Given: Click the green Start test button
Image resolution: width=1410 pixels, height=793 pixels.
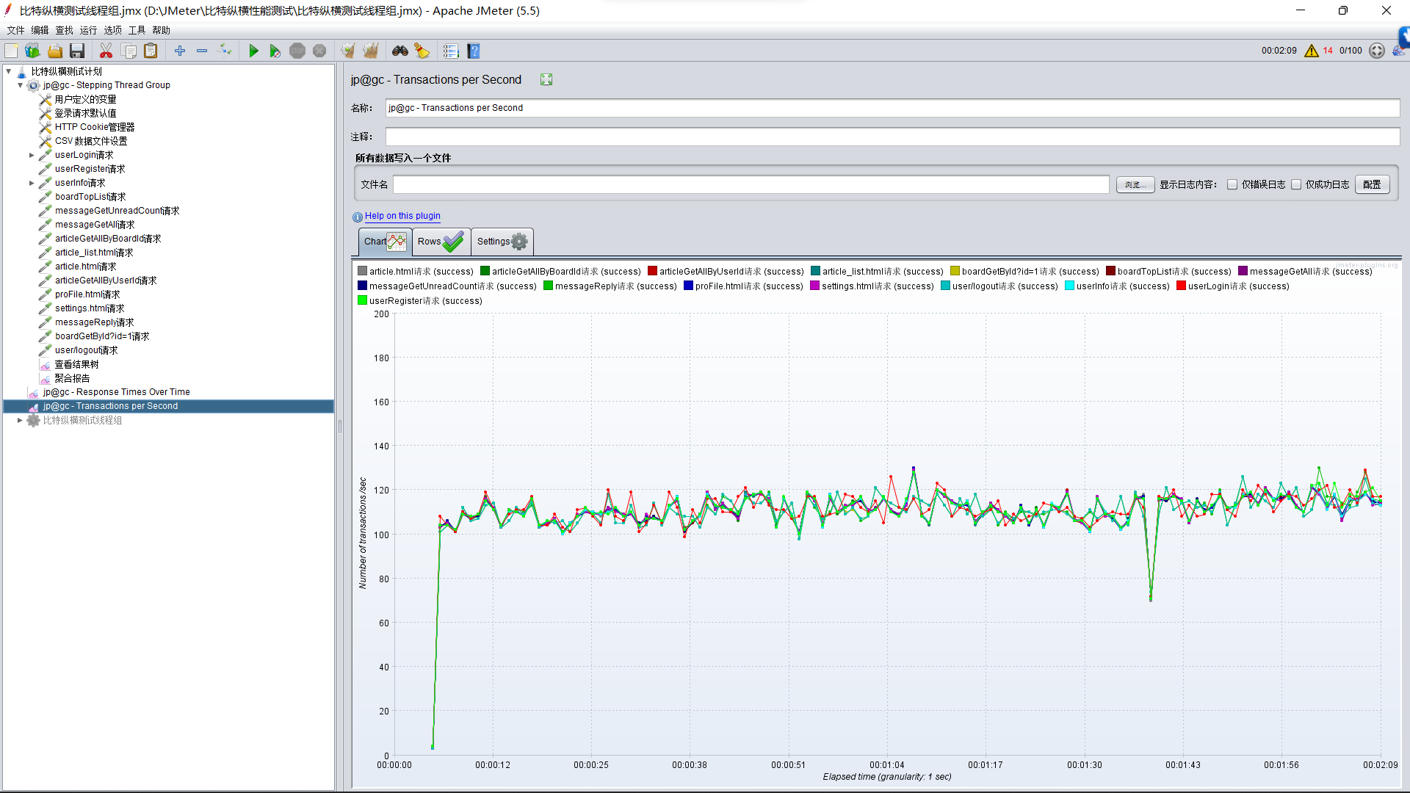Looking at the screenshot, I should pos(253,51).
